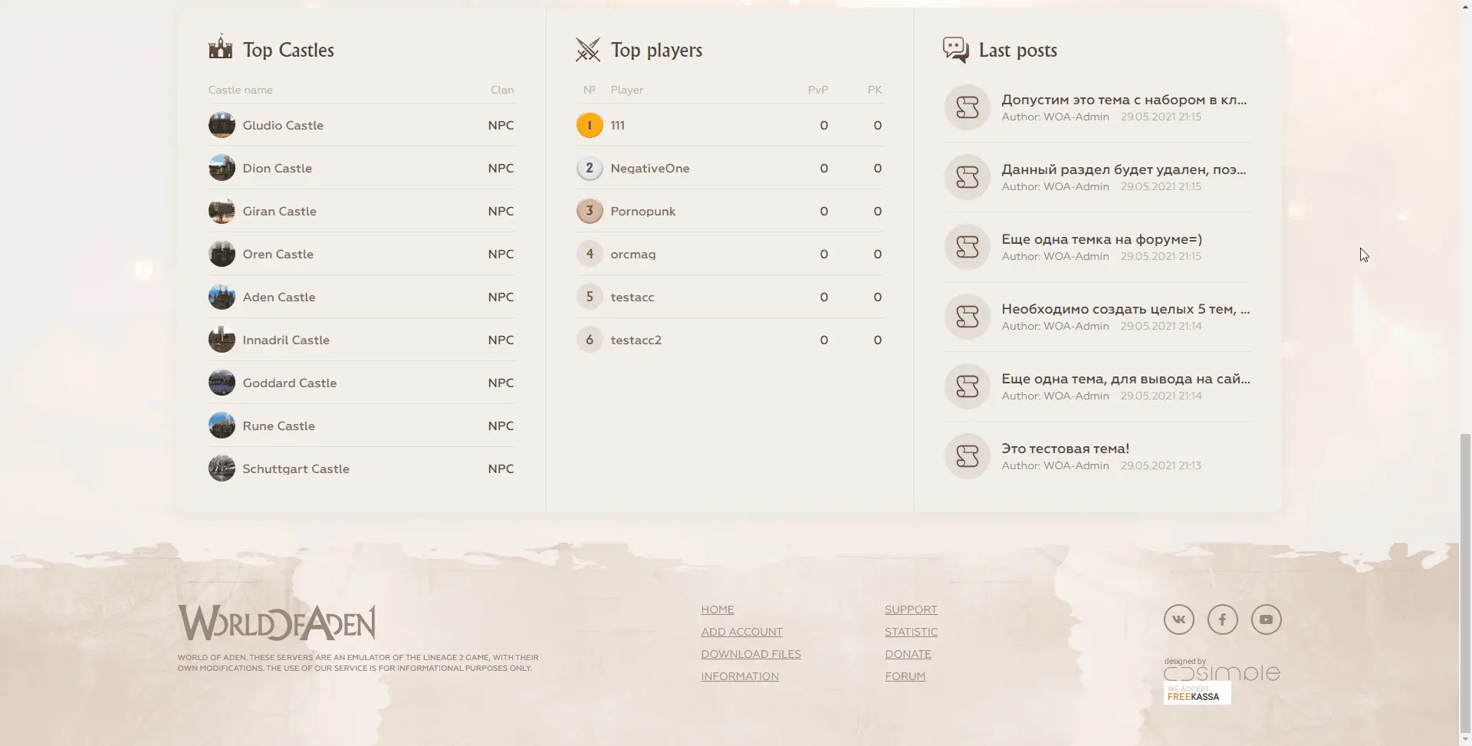Go to HOME footer link
This screenshot has width=1472, height=746.
click(717, 610)
